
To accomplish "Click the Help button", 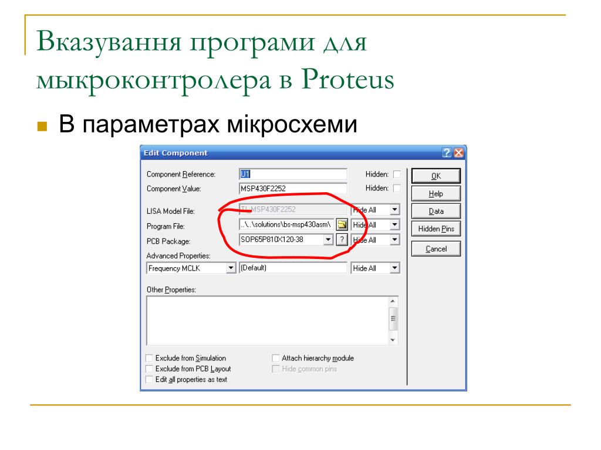I will point(436,193).
